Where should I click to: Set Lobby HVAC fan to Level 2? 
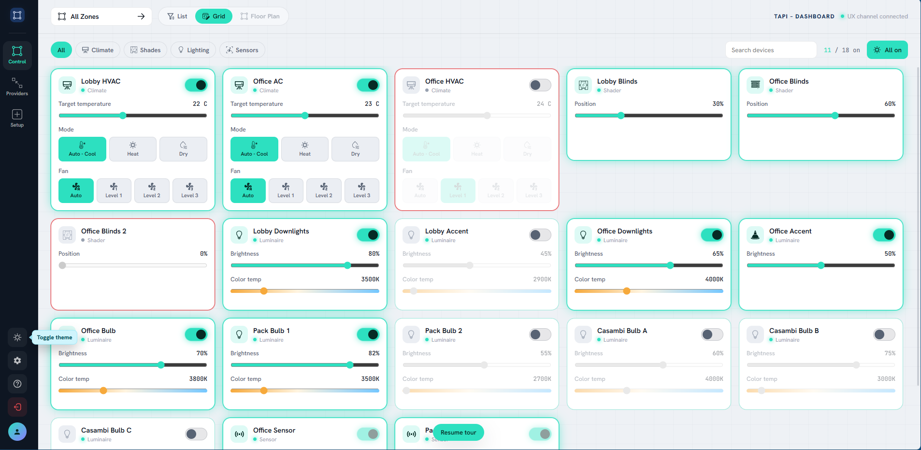click(x=152, y=190)
